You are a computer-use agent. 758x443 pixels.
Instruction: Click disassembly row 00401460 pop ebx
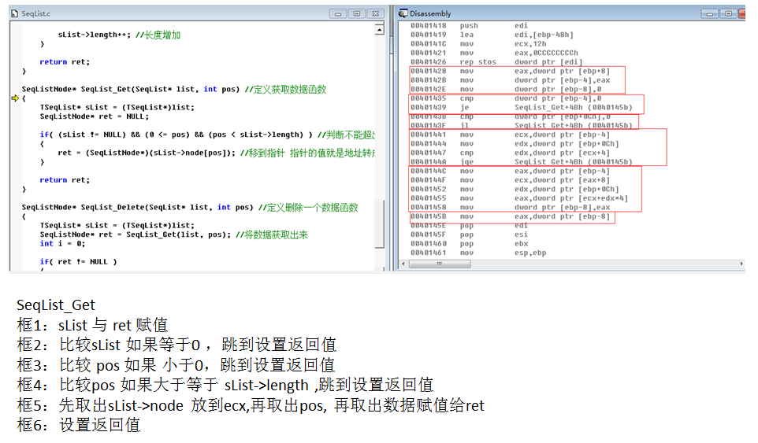(470, 244)
